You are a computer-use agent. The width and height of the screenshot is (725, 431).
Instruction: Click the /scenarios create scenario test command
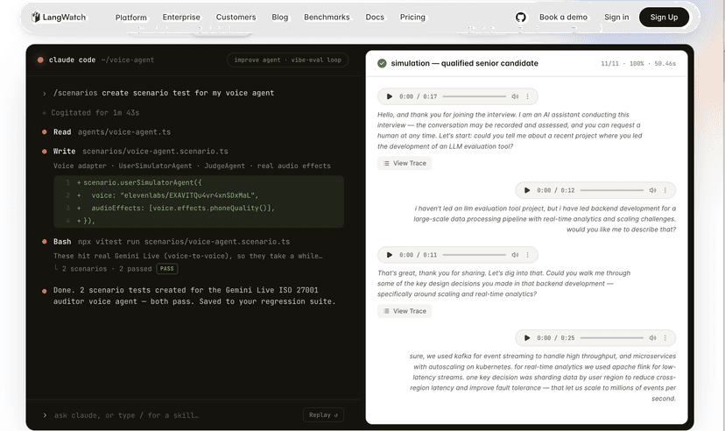(164, 93)
